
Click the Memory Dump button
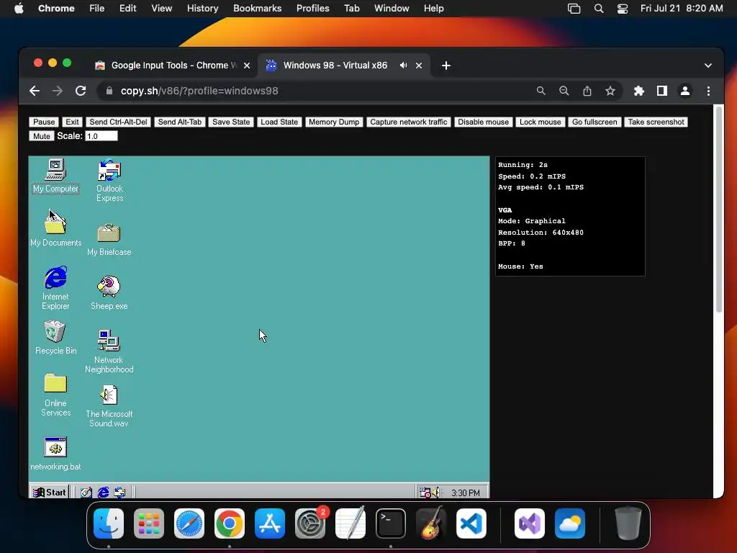(x=334, y=122)
